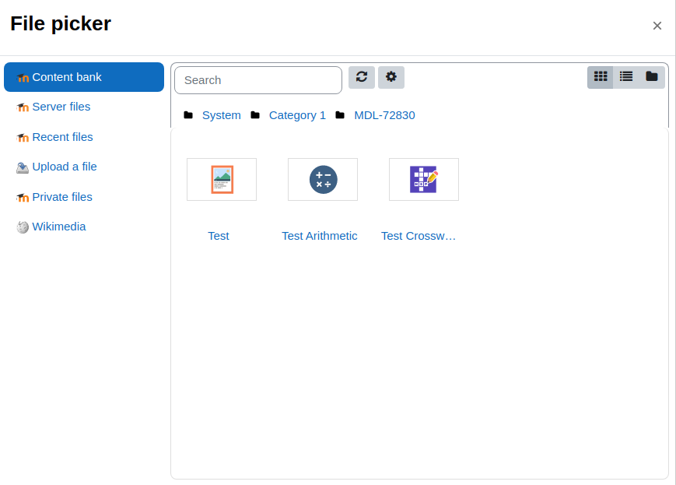Click upload tray icon in sidebar
Screen dimensions: 676x485
tap(23, 167)
